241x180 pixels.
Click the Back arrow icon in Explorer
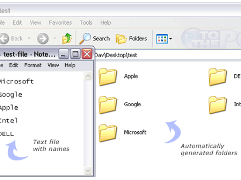click(x=4, y=39)
